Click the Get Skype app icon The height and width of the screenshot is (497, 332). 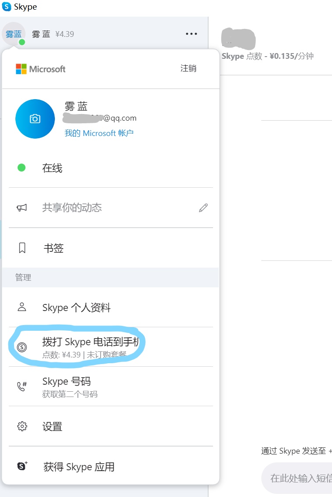(x=22, y=466)
